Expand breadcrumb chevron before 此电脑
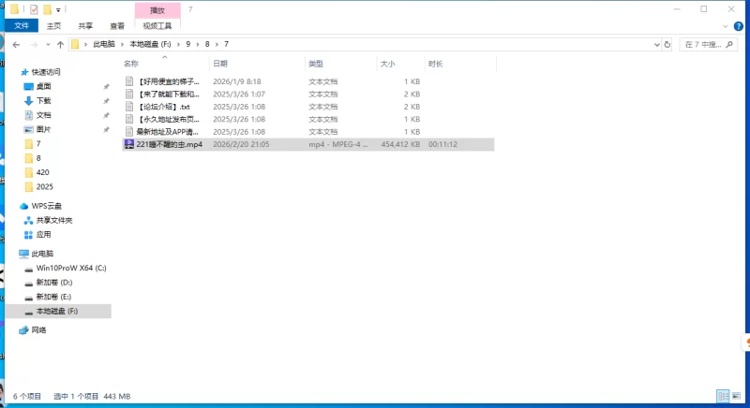 (85, 44)
